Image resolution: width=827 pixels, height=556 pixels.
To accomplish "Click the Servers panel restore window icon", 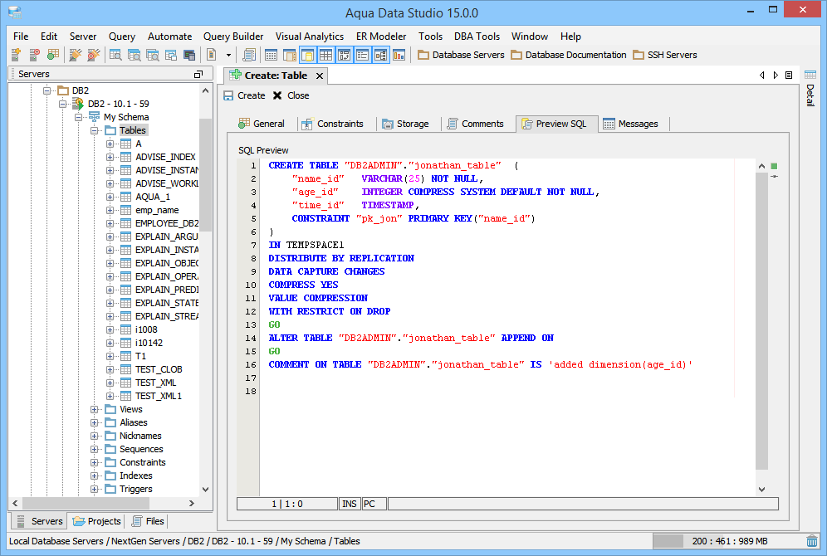I will (198, 74).
